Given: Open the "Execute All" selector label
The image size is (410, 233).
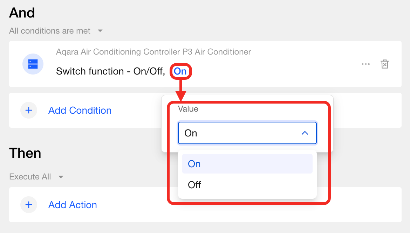Looking at the screenshot, I should point(30,177).
